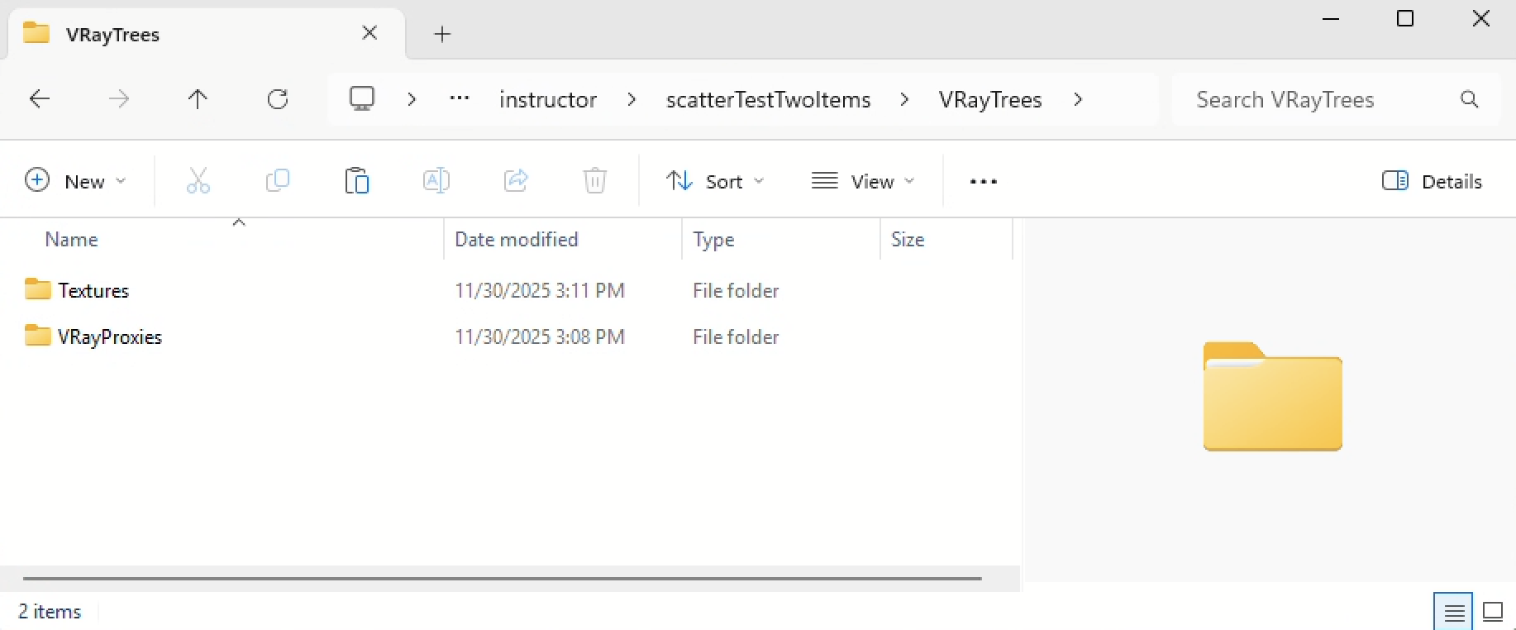Select the Textures folder
Viewport: 1516px width, 630px height.
(93, 291)
